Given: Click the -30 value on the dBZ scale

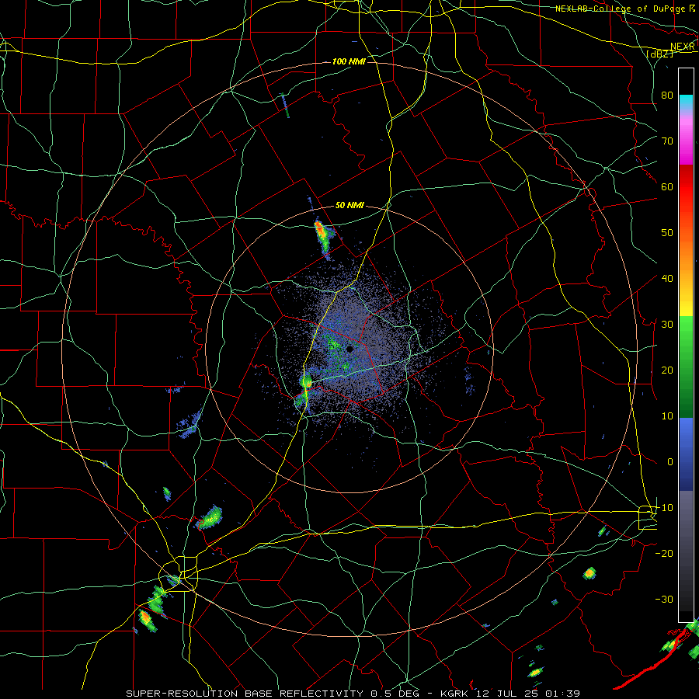Looking at the screenshot, I should (664, 599).
